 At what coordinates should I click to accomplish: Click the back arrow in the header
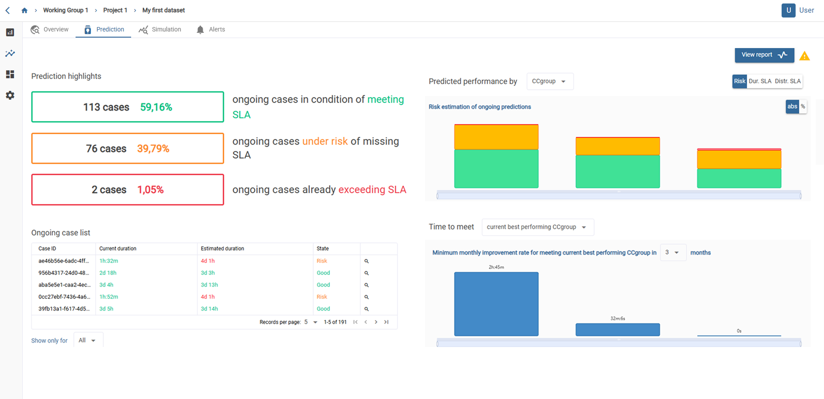pos(8,10)
